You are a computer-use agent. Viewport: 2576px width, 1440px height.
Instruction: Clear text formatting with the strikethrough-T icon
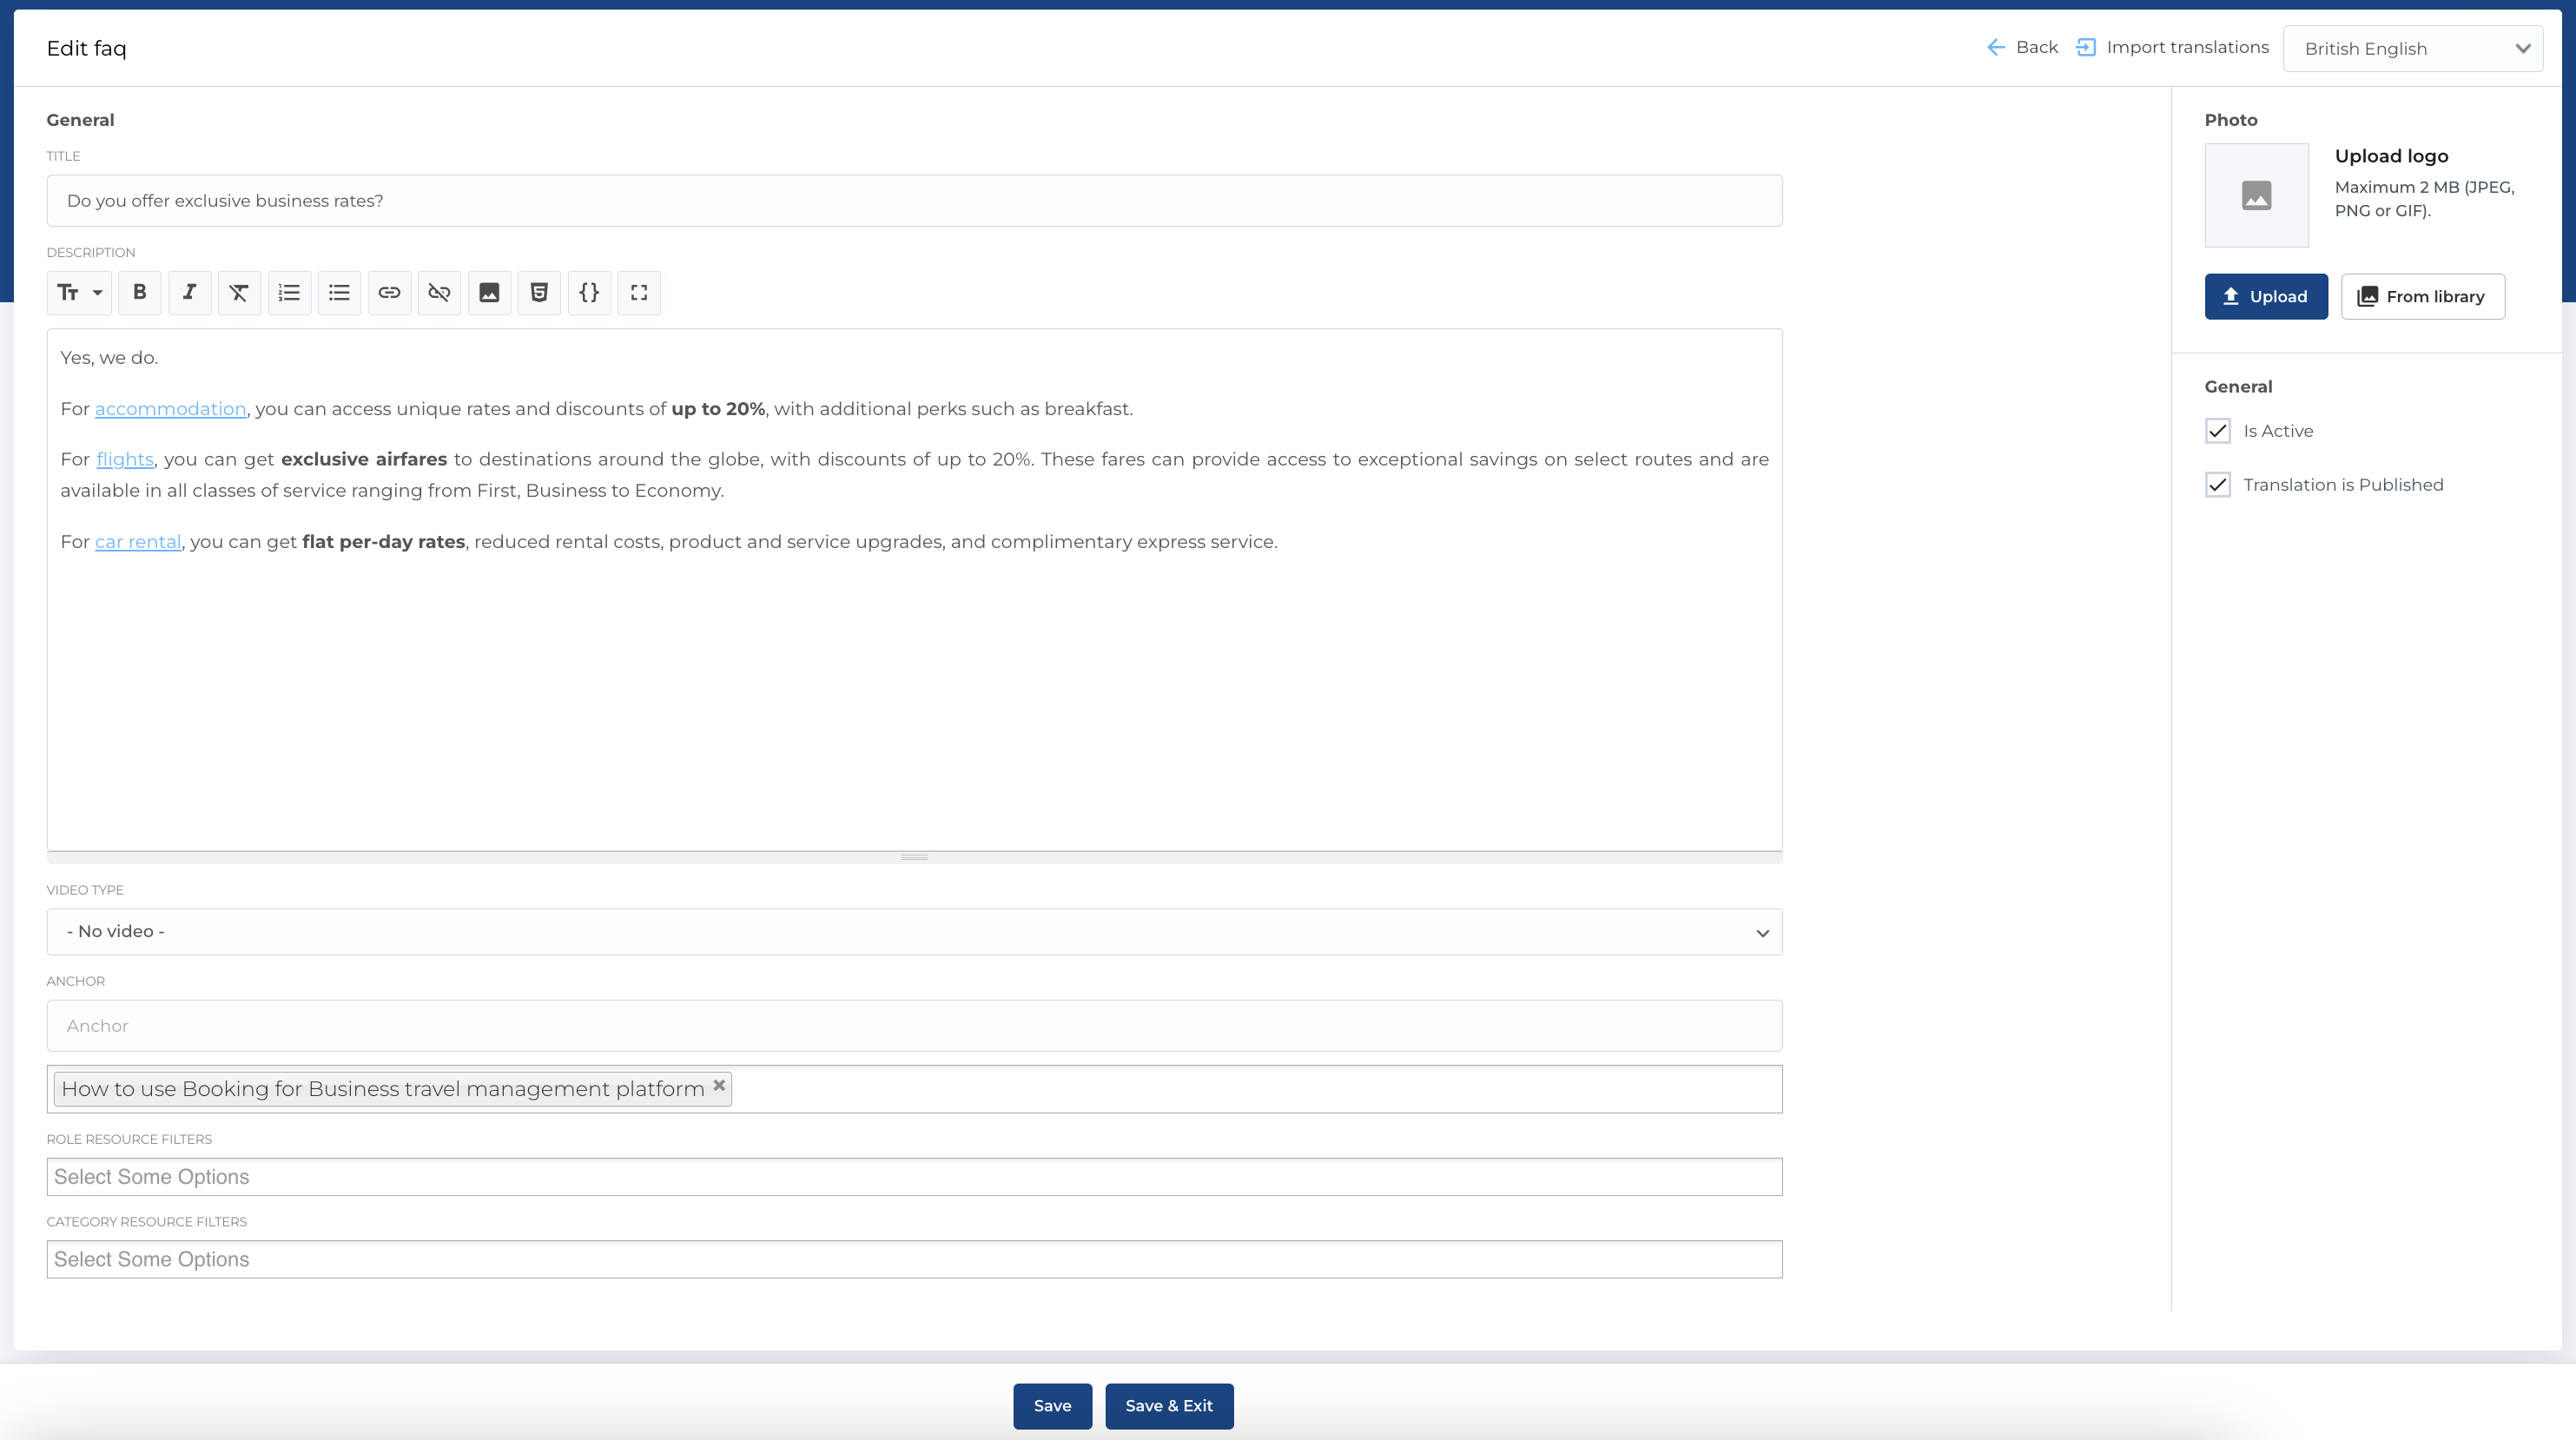tap(239, 293)
